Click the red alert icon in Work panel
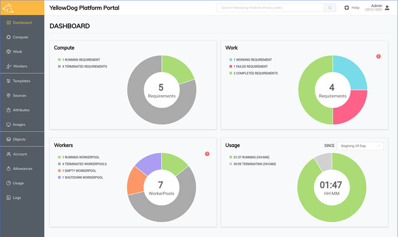 pyautogui.click(x=378, y=56)
